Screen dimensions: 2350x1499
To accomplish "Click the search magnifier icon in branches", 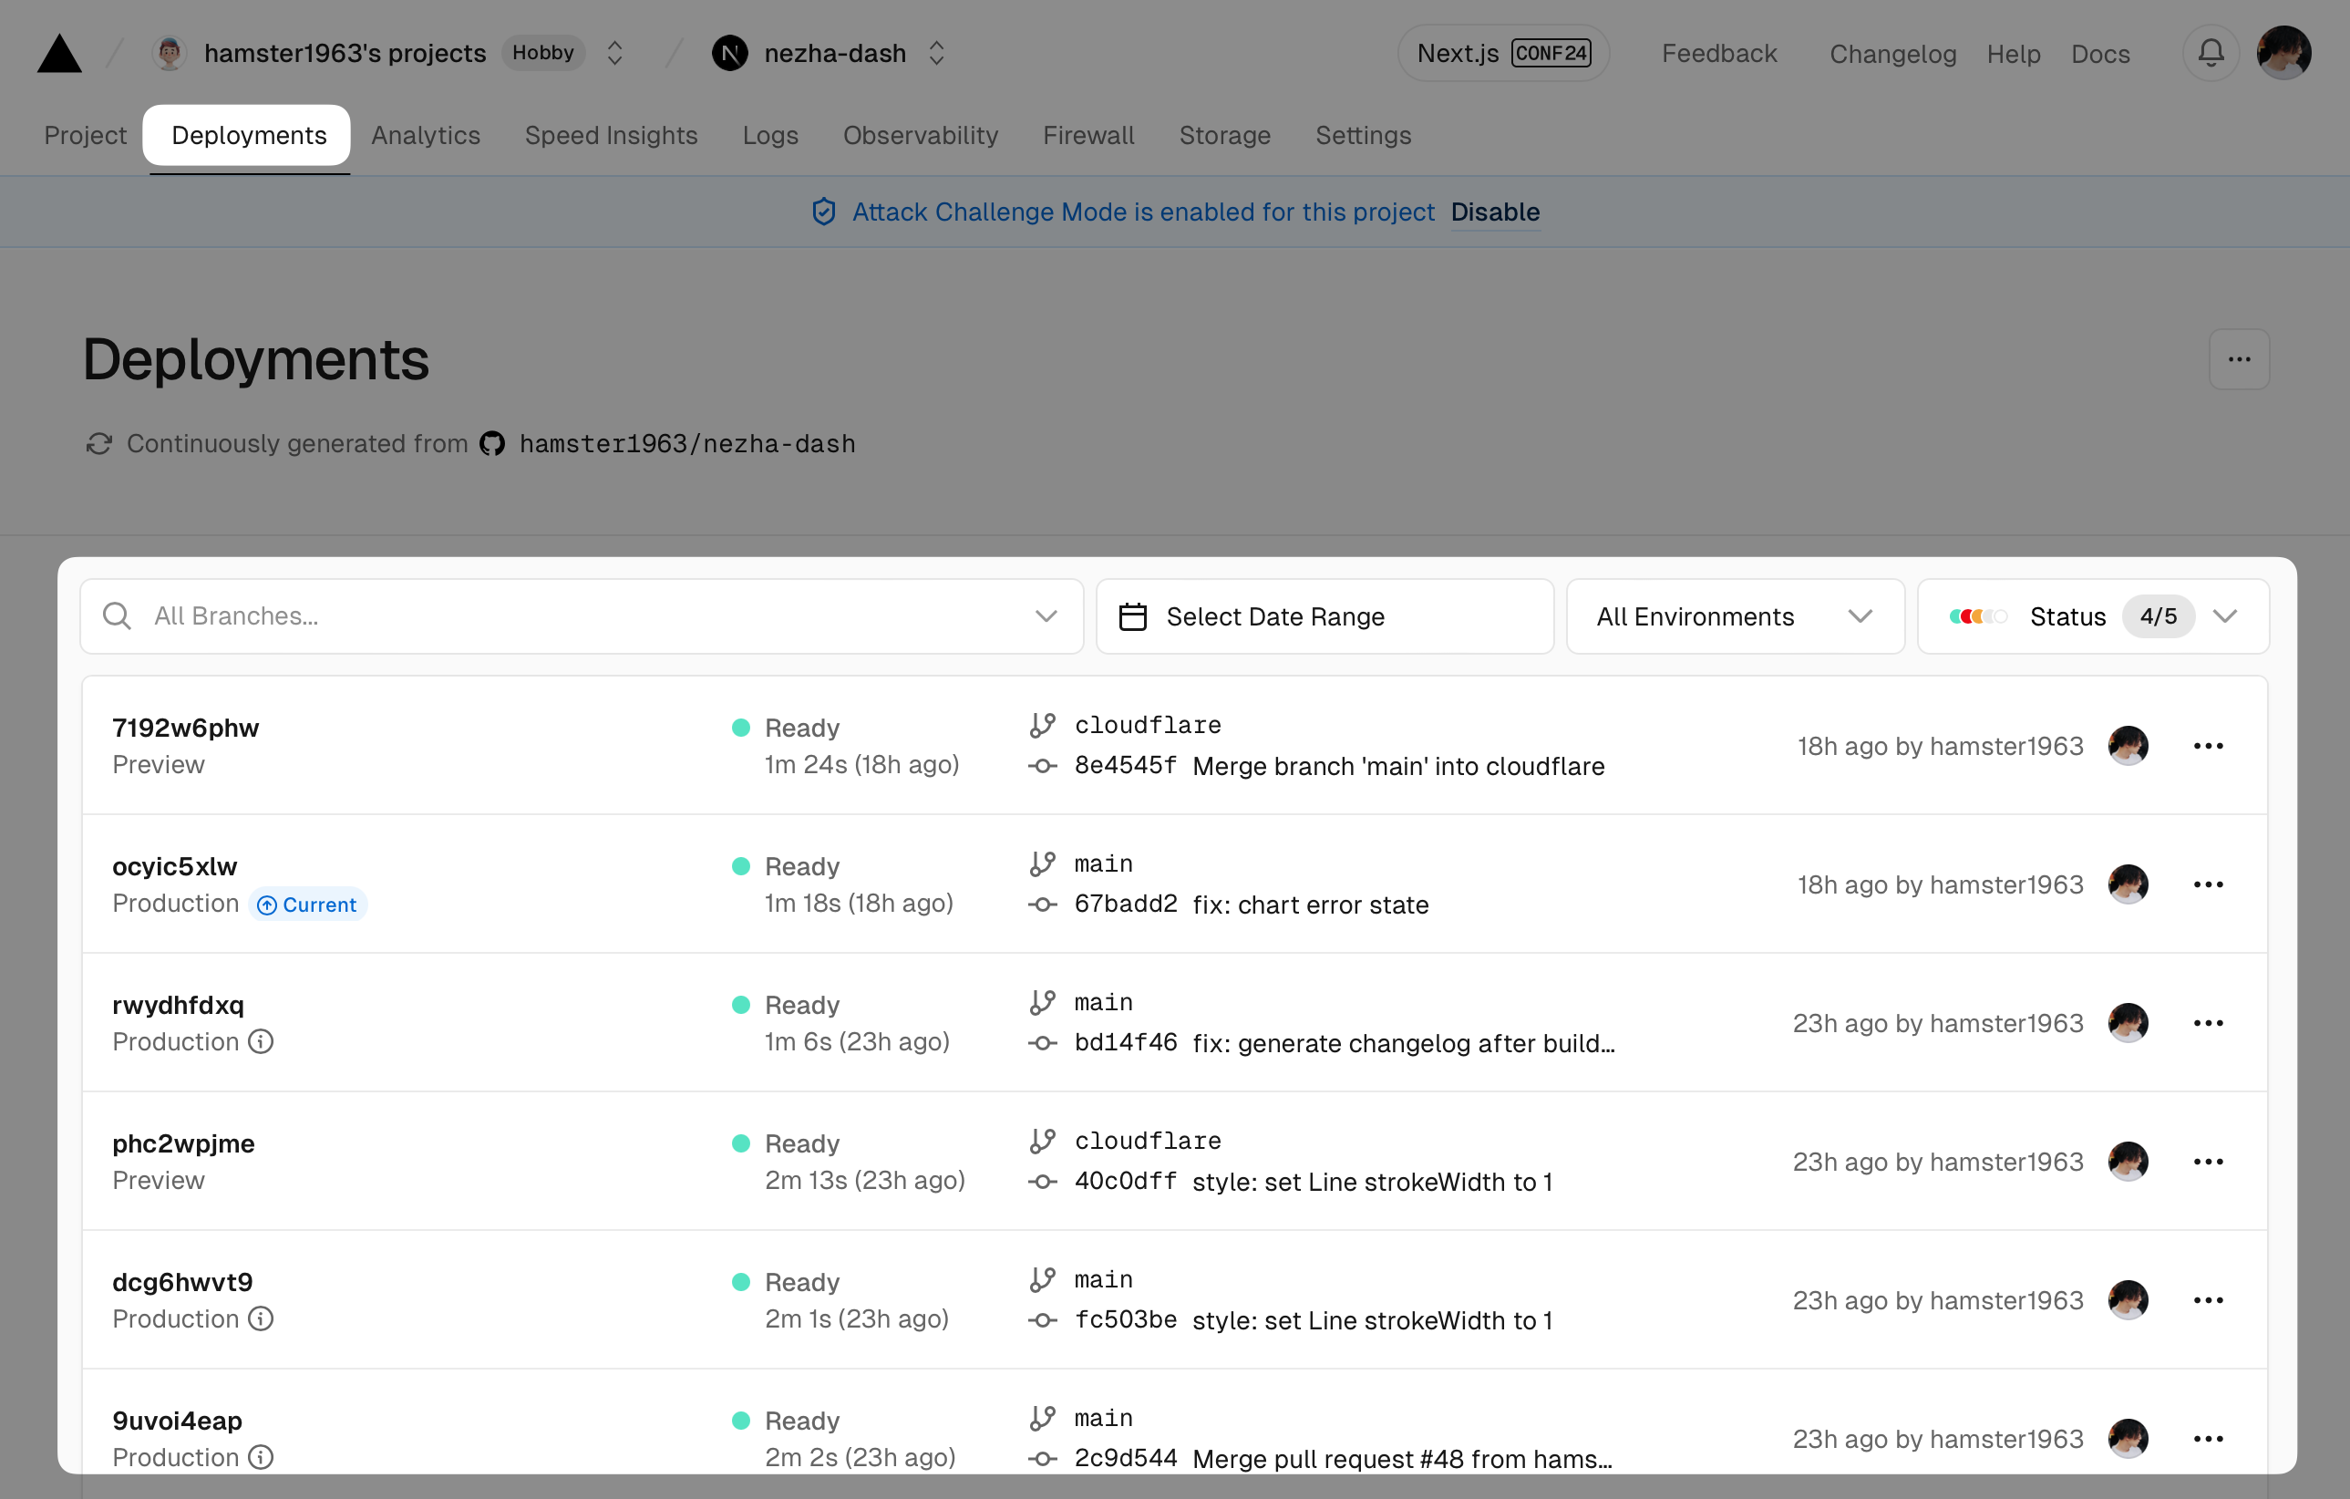I will [117, 615].
